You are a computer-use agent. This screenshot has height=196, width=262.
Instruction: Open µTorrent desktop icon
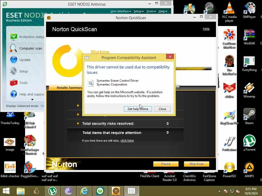pos(249,143)
